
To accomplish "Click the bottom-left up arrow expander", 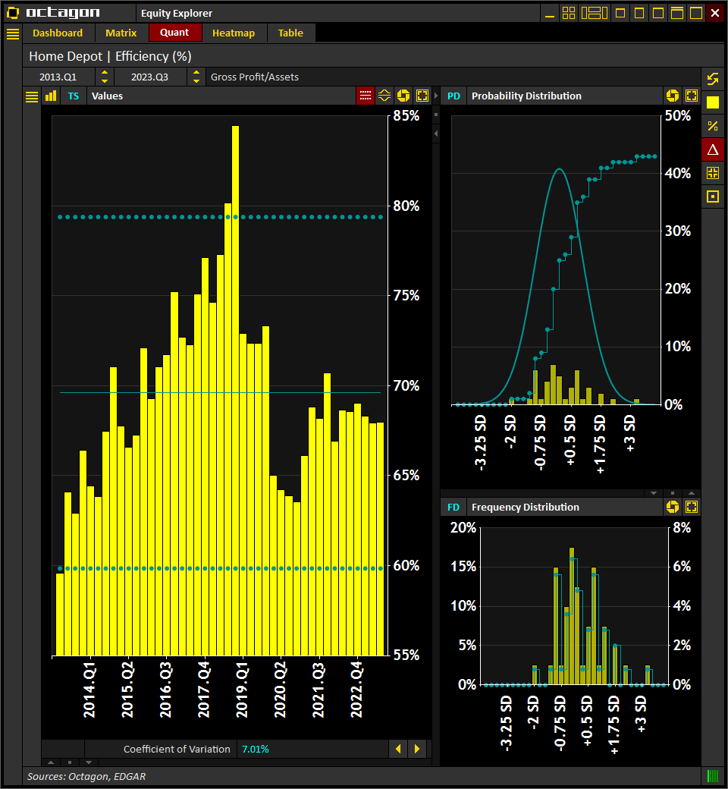I will point(50,762).
